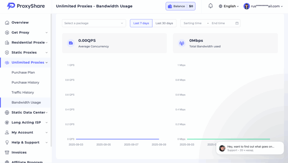This screenshot has width=288, height=163.
Task: Click the globe language icon
Action: coord(220,6)
